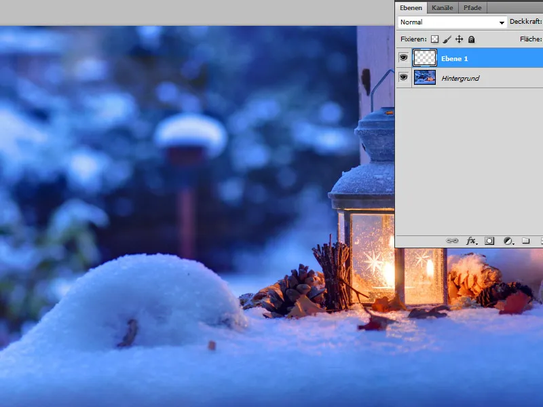
Task: Add a layer mask
Action: click(x=489, y=241)
